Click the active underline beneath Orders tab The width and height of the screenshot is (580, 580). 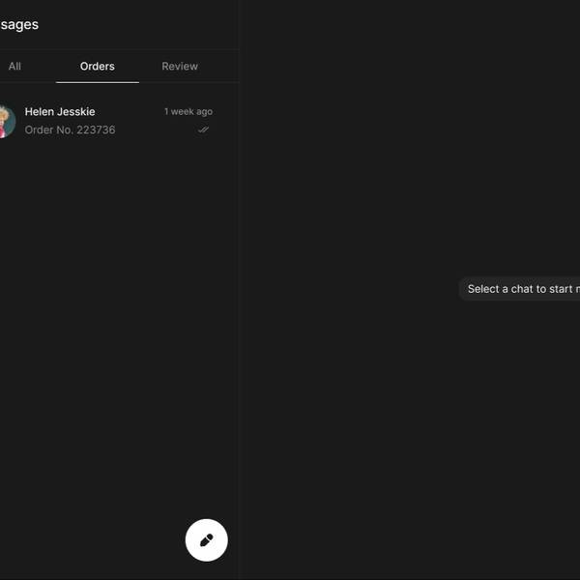pyautogui.click(x=98, y=82)
